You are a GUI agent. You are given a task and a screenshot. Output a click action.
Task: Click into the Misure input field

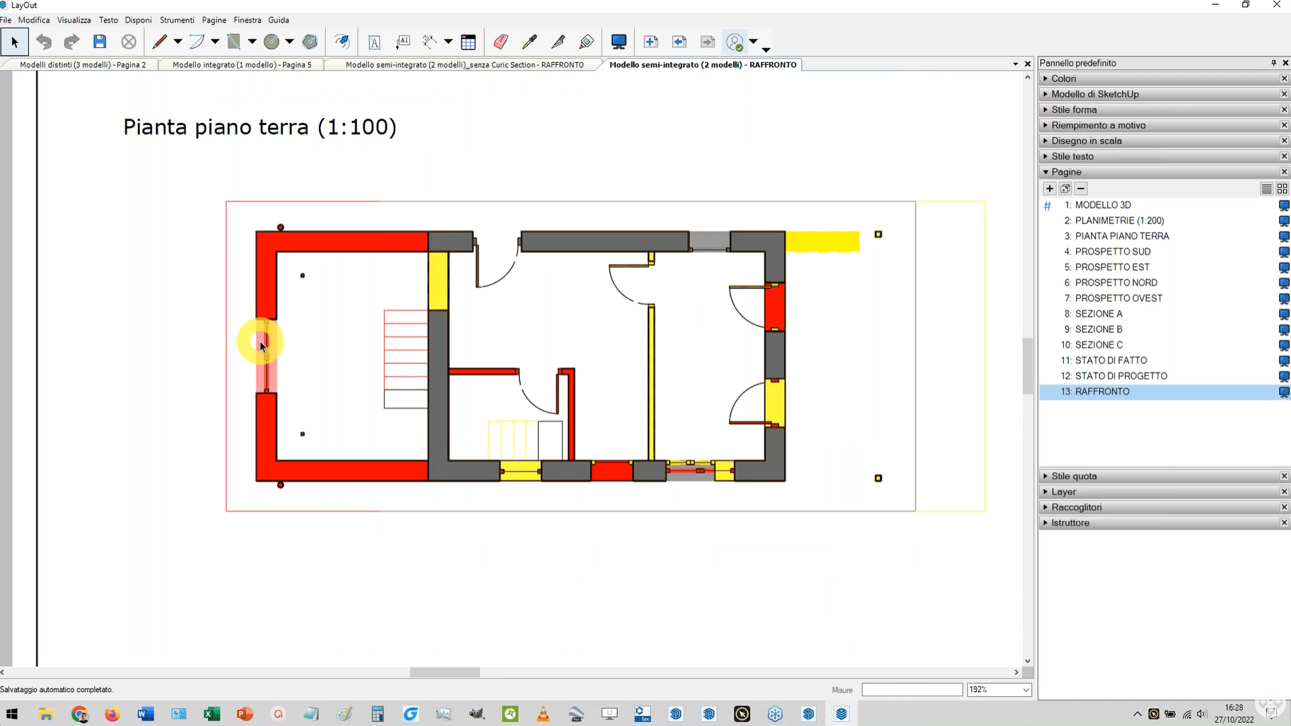click(911, 690)
